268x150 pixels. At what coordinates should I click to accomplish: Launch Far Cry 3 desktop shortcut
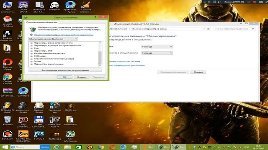(39, 135)
